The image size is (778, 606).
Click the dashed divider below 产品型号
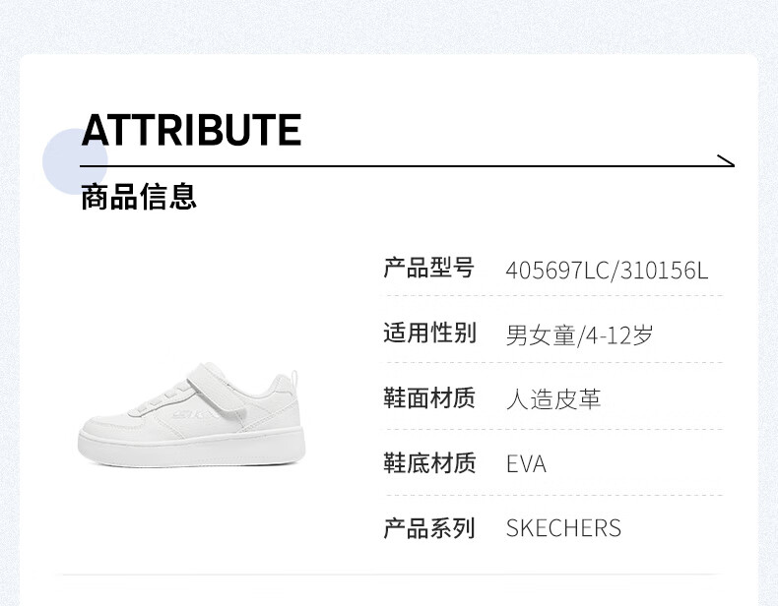tap(554, 296)
